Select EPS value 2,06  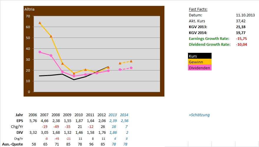point(102,121)
